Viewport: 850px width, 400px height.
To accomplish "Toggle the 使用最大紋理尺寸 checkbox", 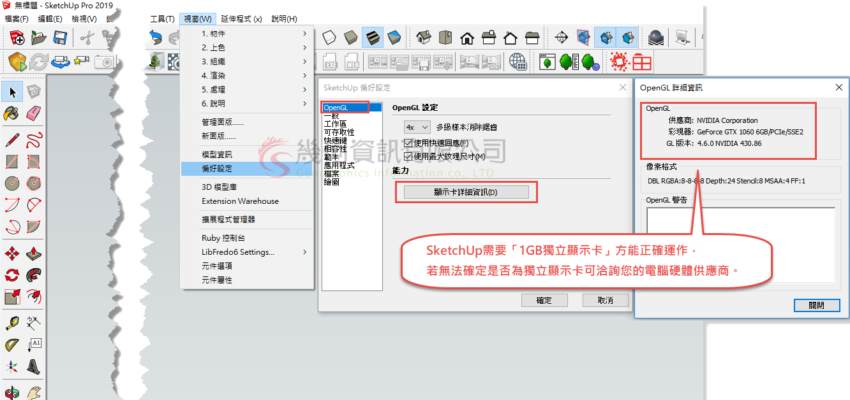I will coord(408,156).
